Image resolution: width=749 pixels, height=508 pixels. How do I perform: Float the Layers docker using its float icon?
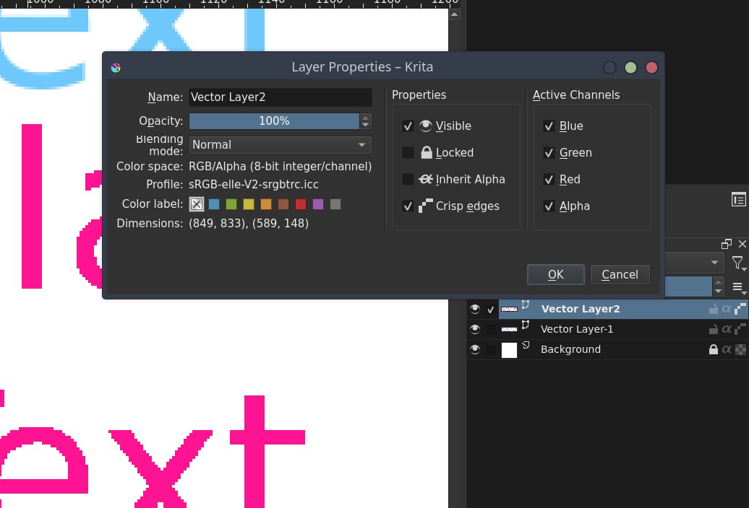pos(727,245)
